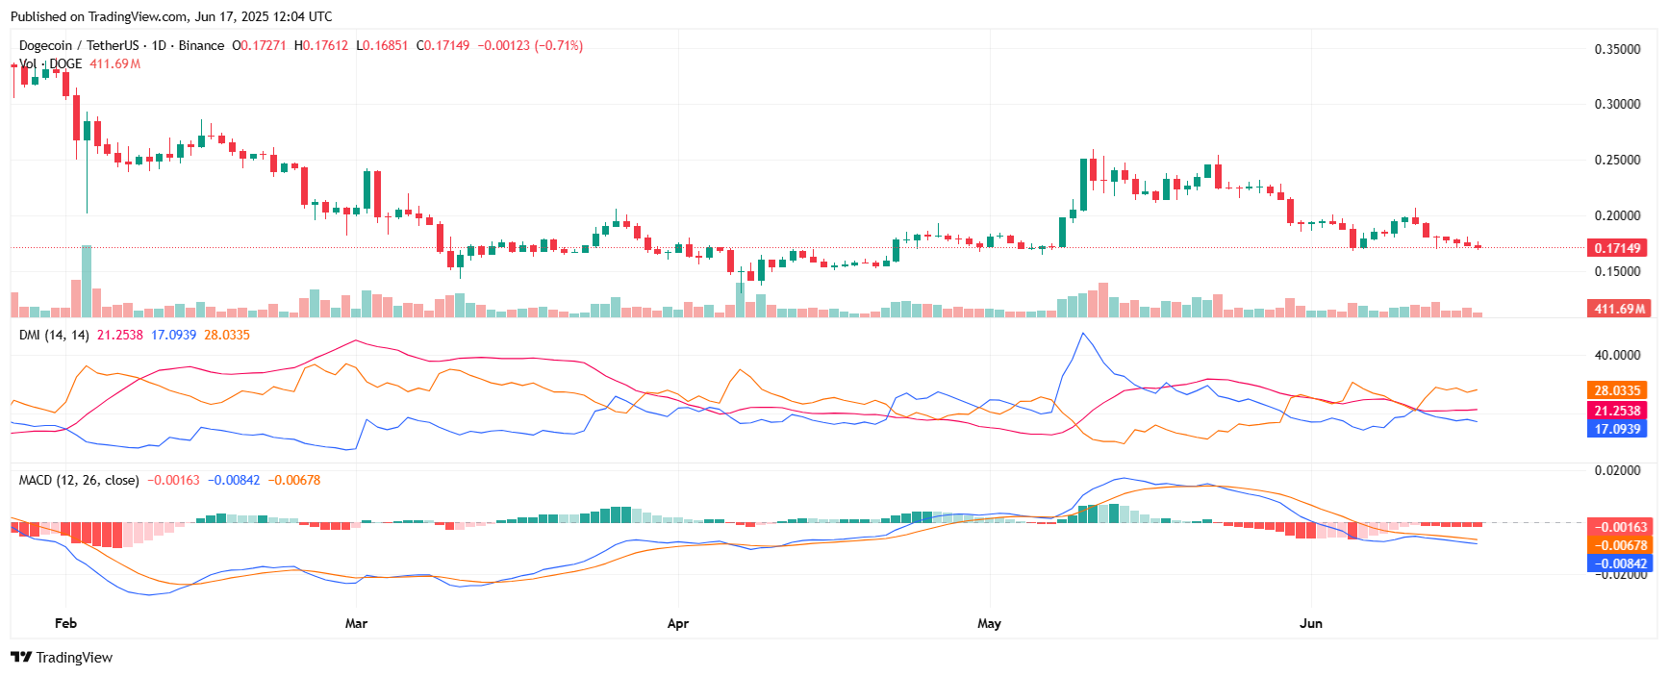
Task: Click the 0.02000 MACD axis label
Action: pos(1618,470)
